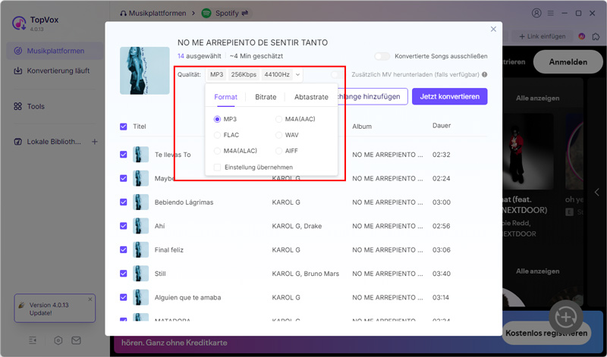Click the MV download info icon

[484, 74]
